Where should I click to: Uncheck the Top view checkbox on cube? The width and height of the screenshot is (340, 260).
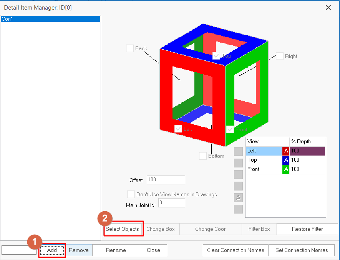click(216, 56)
